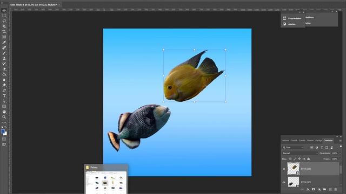Select the Crop tool
The width and height of the screenshot is (346, 194).
[x=4, y=32]
